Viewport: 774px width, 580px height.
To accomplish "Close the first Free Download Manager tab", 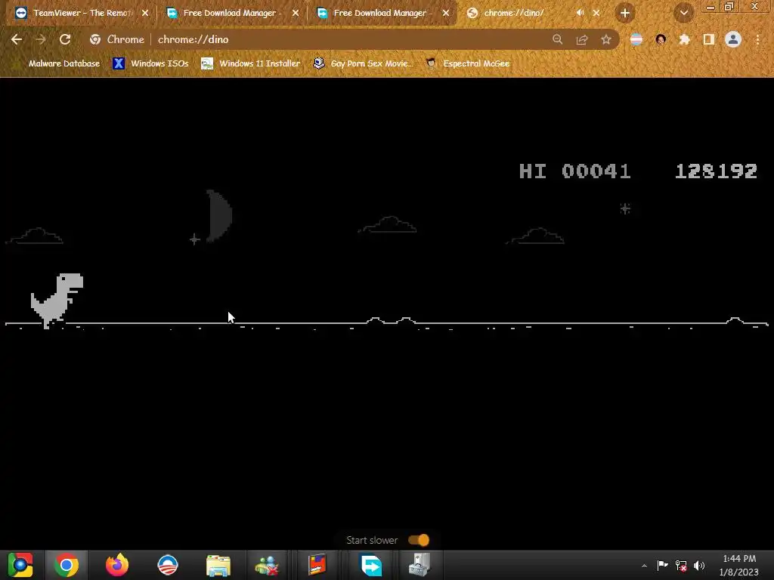I will click(296, 13).
